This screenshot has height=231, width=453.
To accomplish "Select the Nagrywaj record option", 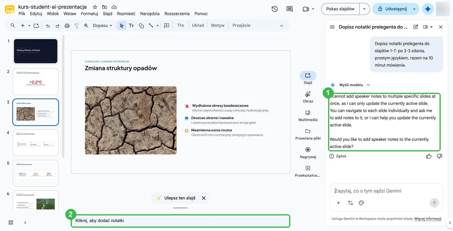I will coord(308,153).
